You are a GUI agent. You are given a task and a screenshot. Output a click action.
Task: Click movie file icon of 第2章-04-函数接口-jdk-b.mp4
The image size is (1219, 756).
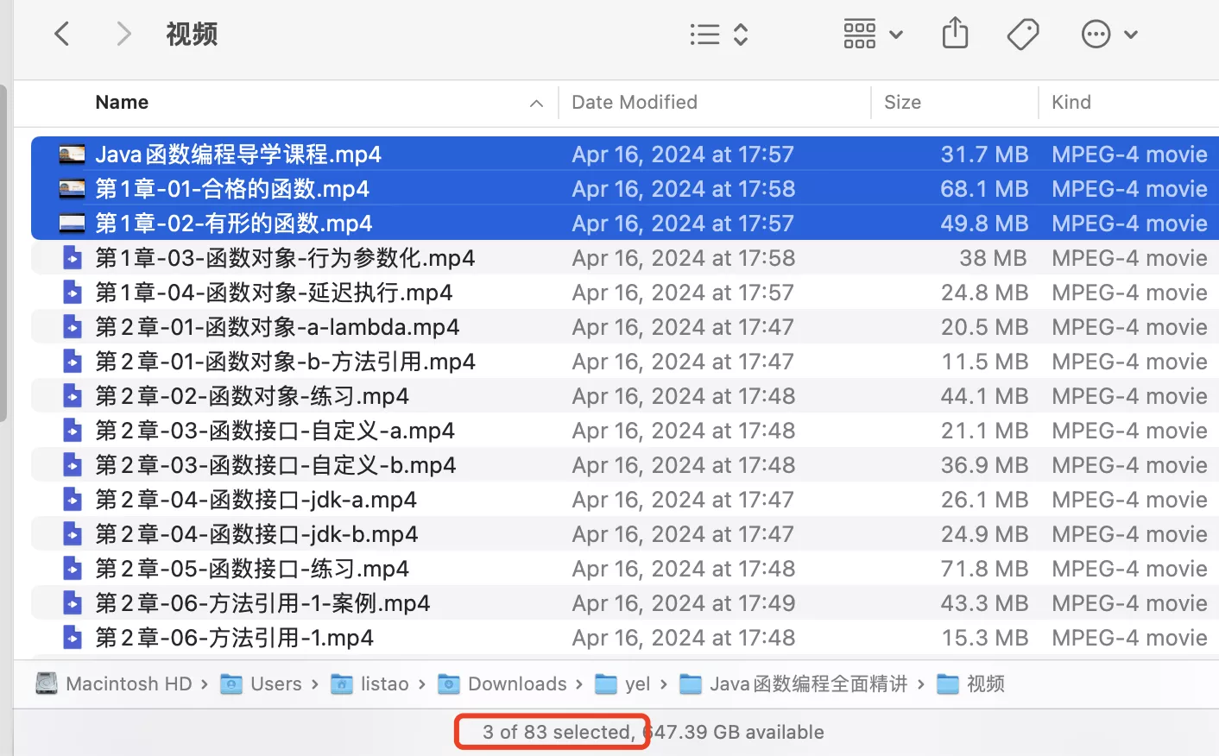[73, 534]
